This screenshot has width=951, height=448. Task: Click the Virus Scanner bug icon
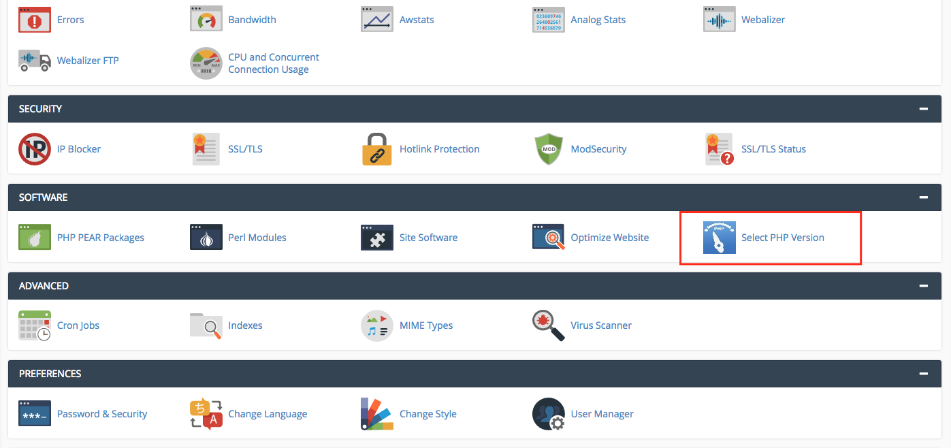[549, 325]
